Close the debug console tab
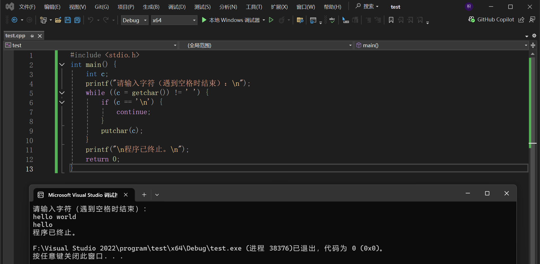Viewport: 540px width, 264px height. 126,195
